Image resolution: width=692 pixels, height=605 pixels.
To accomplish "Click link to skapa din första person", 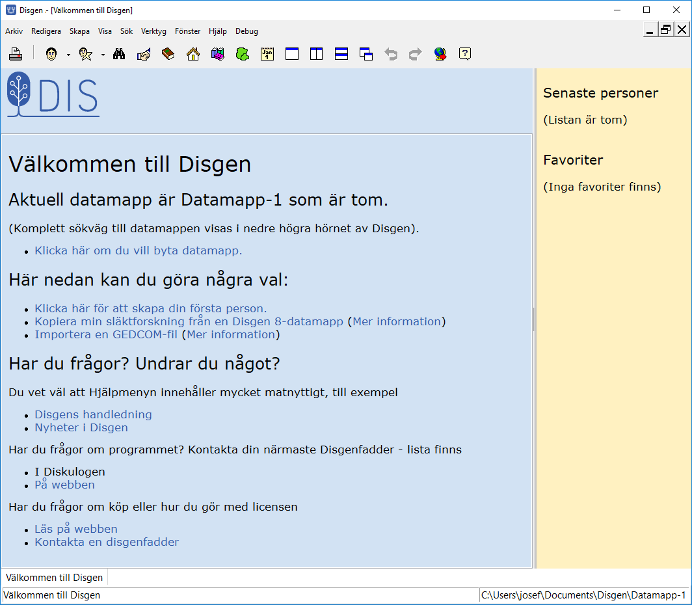I will click(x=151, y=308).
